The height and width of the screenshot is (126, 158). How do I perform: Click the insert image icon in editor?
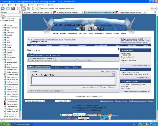[53, 75]
